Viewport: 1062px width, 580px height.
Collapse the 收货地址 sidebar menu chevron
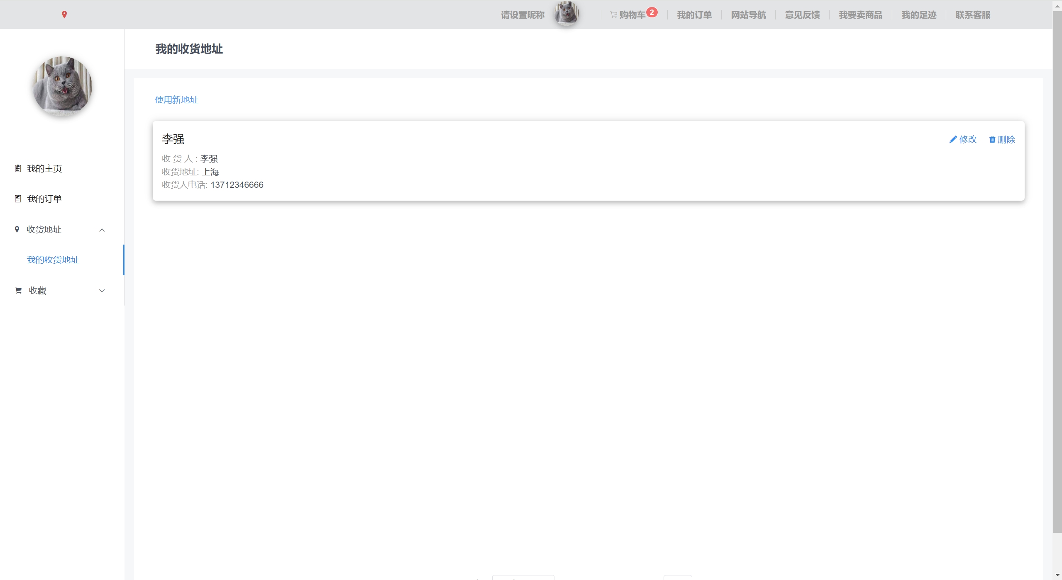(102, 230)
